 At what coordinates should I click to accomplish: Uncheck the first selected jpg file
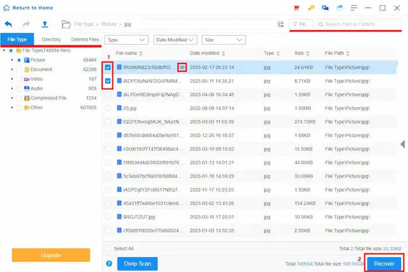[108, 68]
